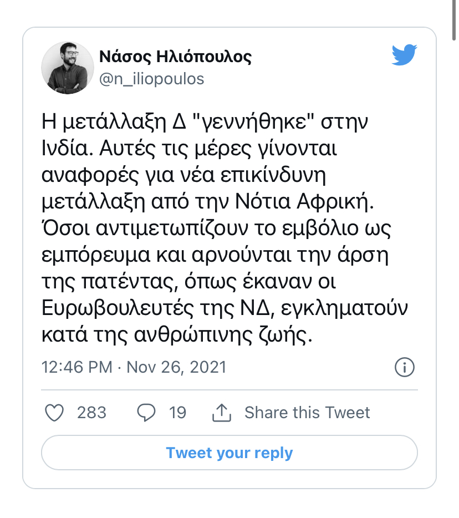Open Νάσος Ηλιόπουλος profile photo
Image resolution: width=459 pixels, height=518 pixels.
click(x=68, y=68)
